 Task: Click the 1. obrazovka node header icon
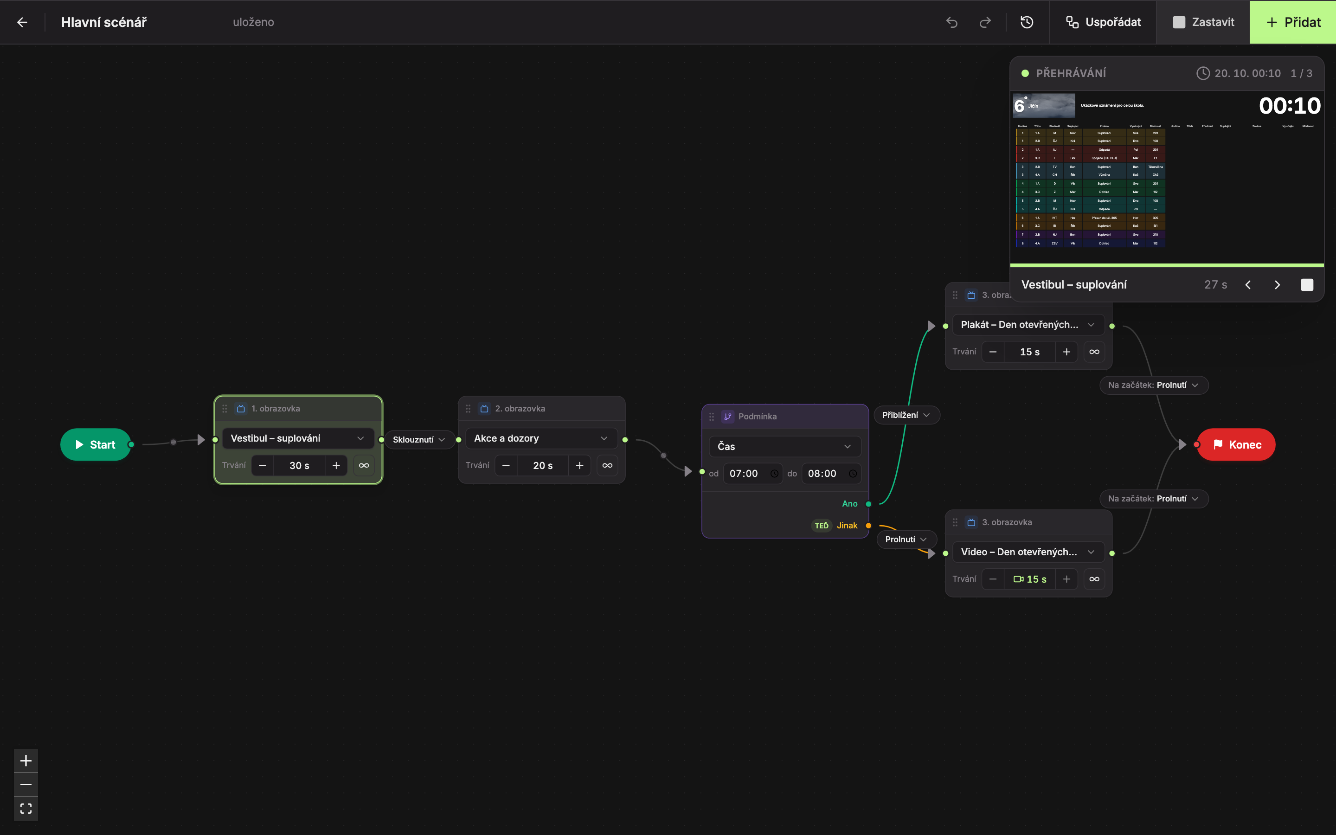[x=241, y=409]
